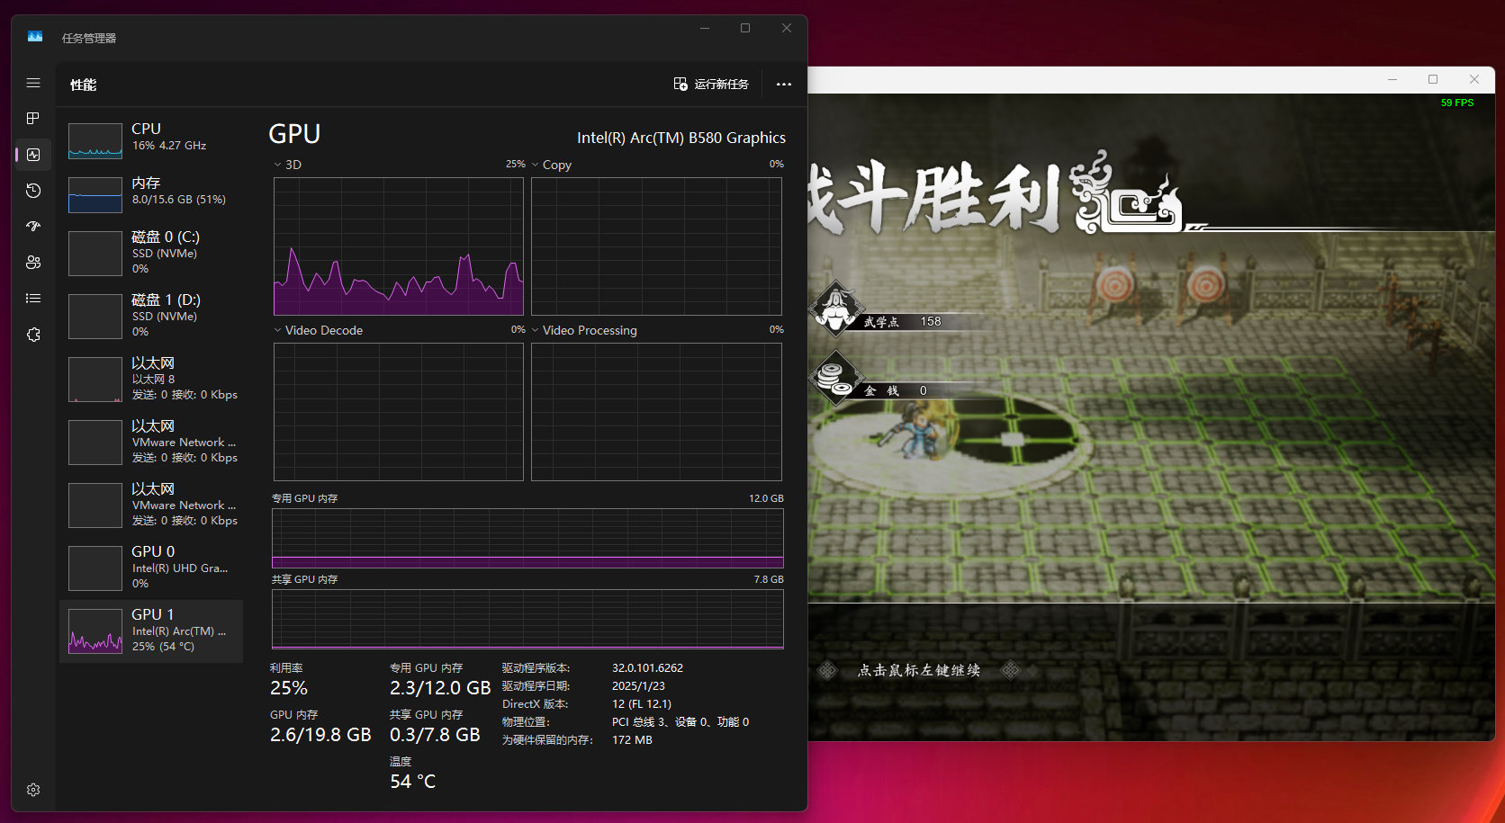Click the 25% utilization value
Screen dimensions: 1505x823
click(289, 688)
